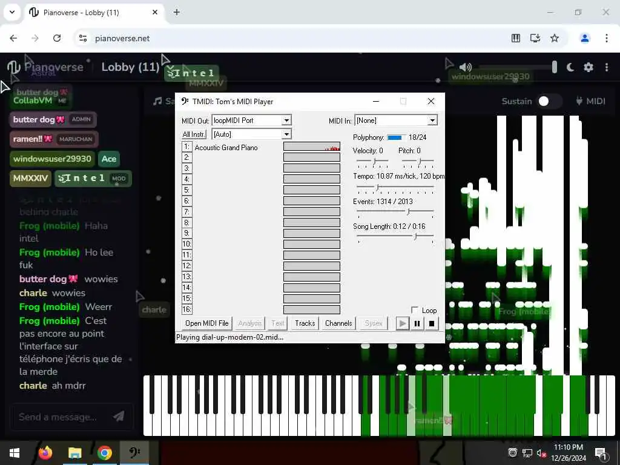Click the Song Length position slider

click(x=415, y=237)
